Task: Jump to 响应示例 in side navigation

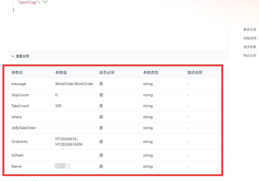Action: click(250, 56)
